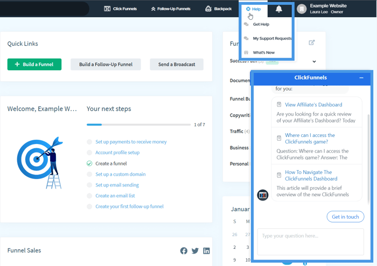Click the dart target illustration
The height and width of the screenshot is (266, 377).
[40, 163]
